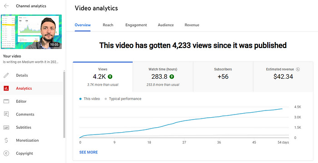
Task: Click the gray Typical performance legend dot
Action: [106, 99]
